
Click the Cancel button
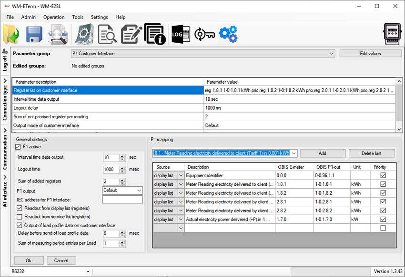click(x=61, y=260)
